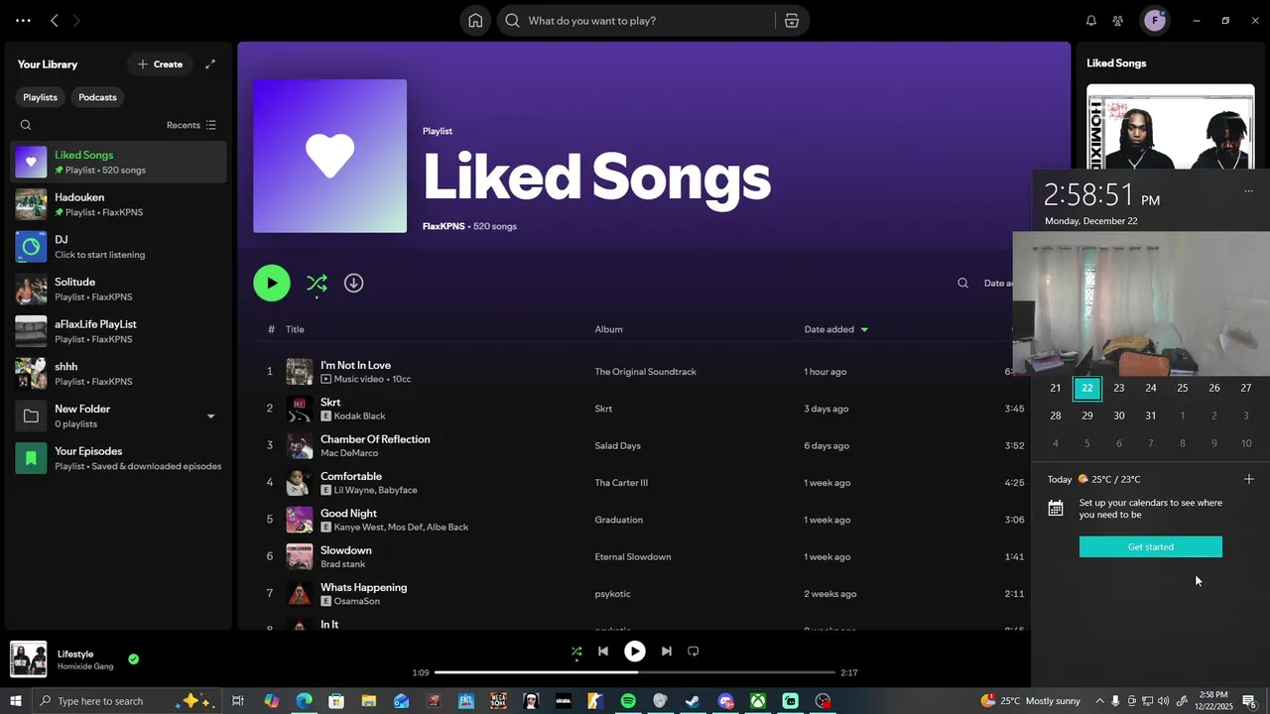Open the Mostly sunny weather widget
Image resolution: width=1270 pixels, height=714 pixels.
(1030, 701)
